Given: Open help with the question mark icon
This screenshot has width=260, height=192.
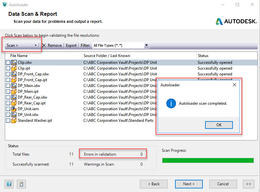Looking at the screenshot, I should coord(9,184).
